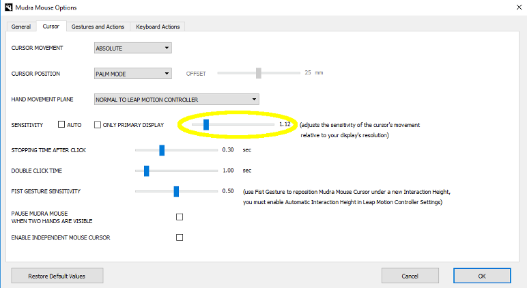Close the Mudra Mouse Options window
Viewport: 527px width, 288px height.
click(x=519, y=7)
